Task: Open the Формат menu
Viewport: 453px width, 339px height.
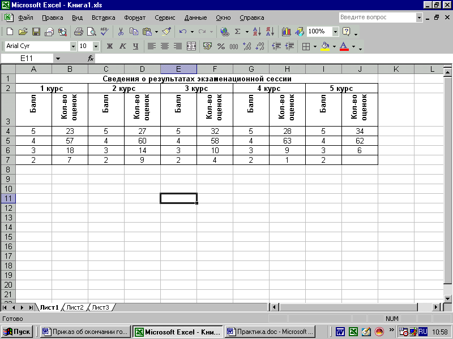Action: click(x=135, y=18)
